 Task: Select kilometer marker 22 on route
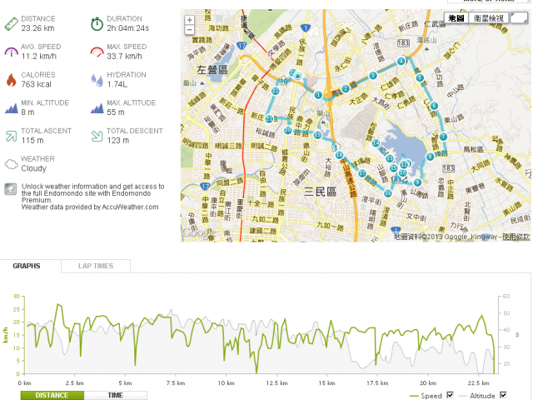pos(276,91)
